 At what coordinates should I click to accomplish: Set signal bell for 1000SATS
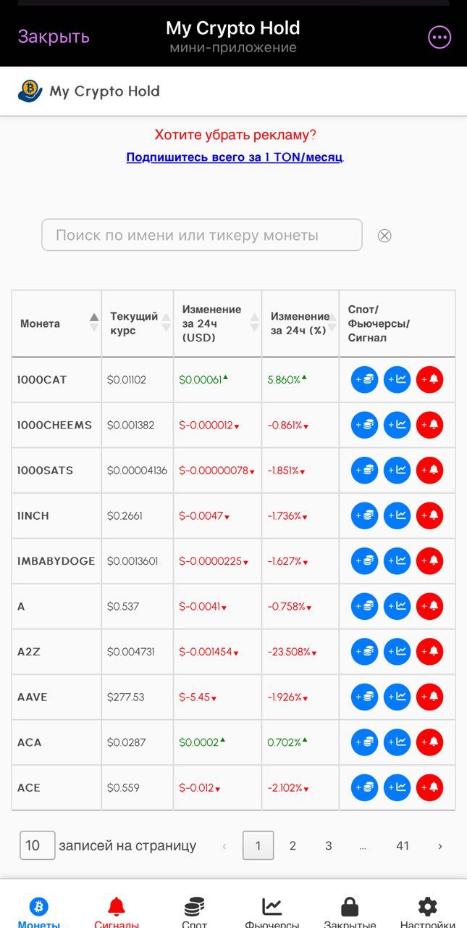(429, 471)
